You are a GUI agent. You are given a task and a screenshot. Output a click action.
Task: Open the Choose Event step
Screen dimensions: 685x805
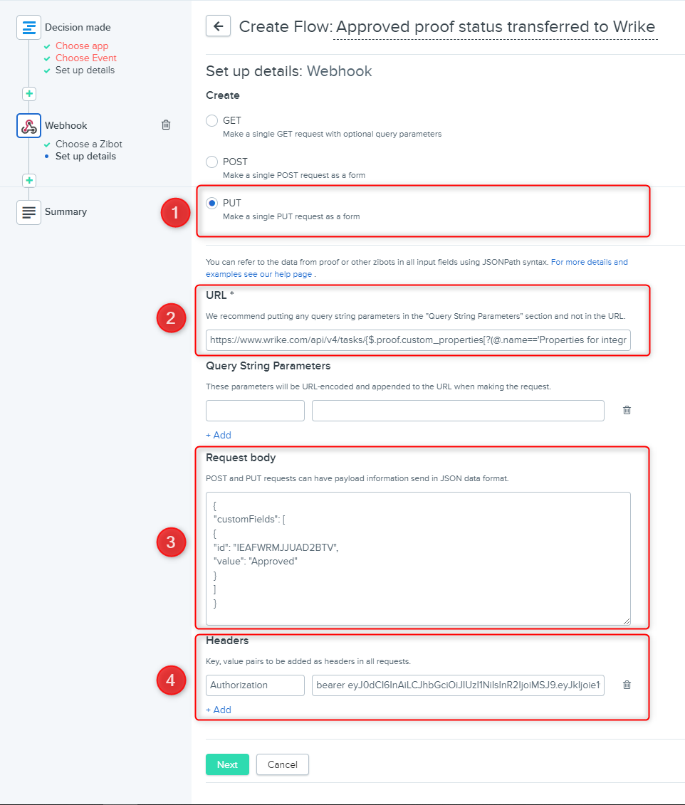pos(85,58)
